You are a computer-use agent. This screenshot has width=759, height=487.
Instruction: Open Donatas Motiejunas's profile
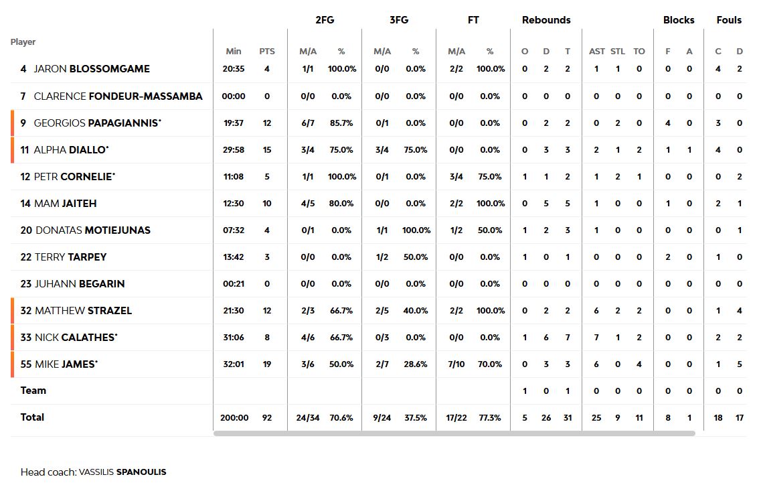(92, 230)
